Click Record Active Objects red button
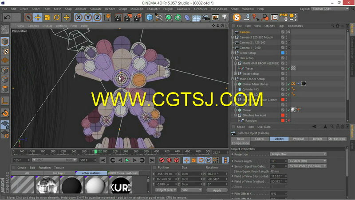The image size is (355, 200). click(x=162, y=160)
